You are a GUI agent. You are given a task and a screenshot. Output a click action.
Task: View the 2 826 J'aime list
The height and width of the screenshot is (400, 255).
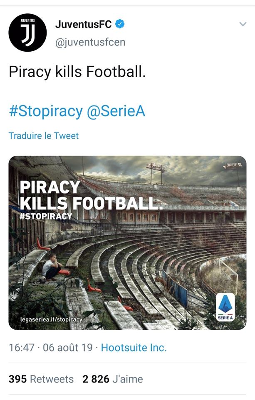(113, 379)
